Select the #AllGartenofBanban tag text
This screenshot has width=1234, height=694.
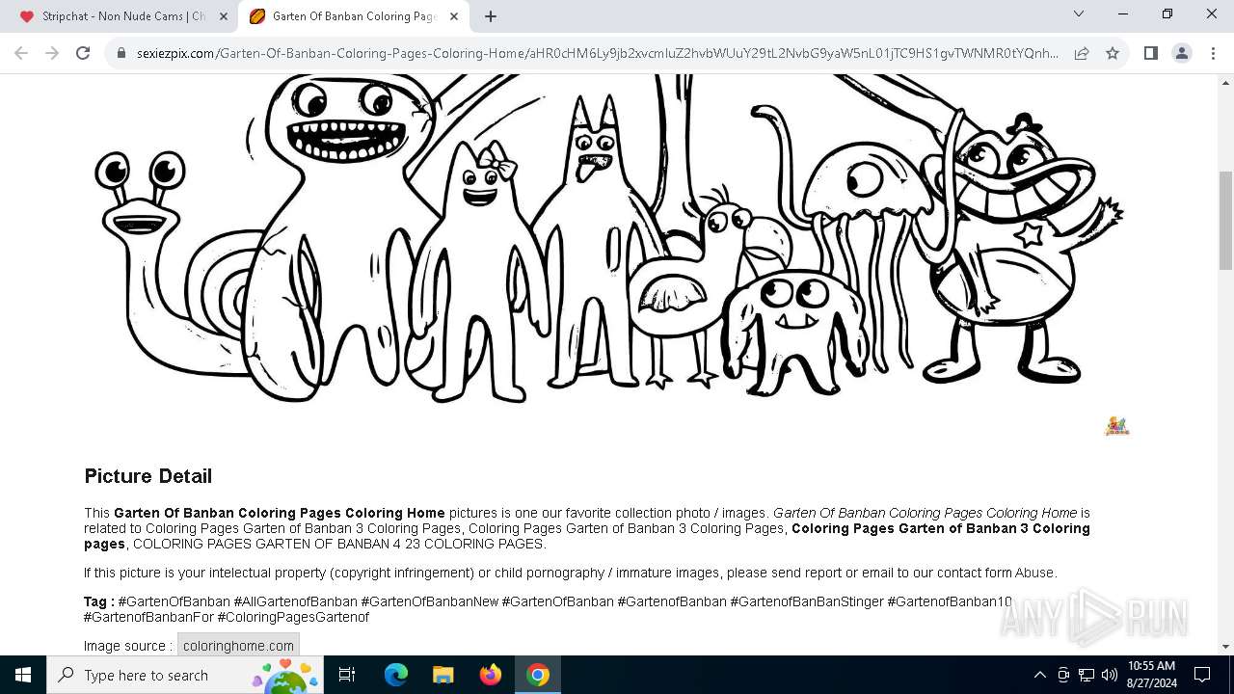(295, 601)
